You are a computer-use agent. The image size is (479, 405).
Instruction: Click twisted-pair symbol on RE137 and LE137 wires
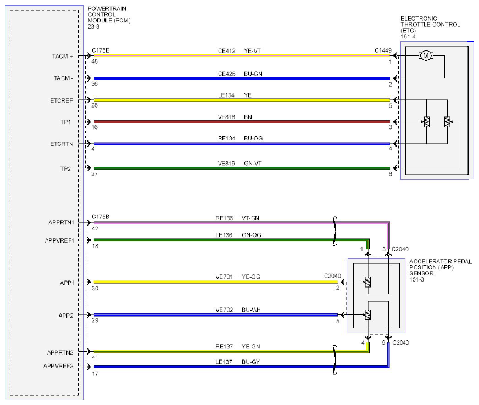(x=335, y=360)
